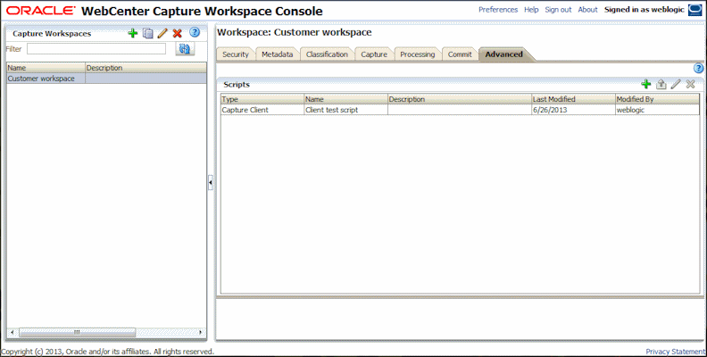707x357 pixels.
Task: Edit script pencil icon in Scripts panel
Action: pyautogui.click(x=676, y=84)
